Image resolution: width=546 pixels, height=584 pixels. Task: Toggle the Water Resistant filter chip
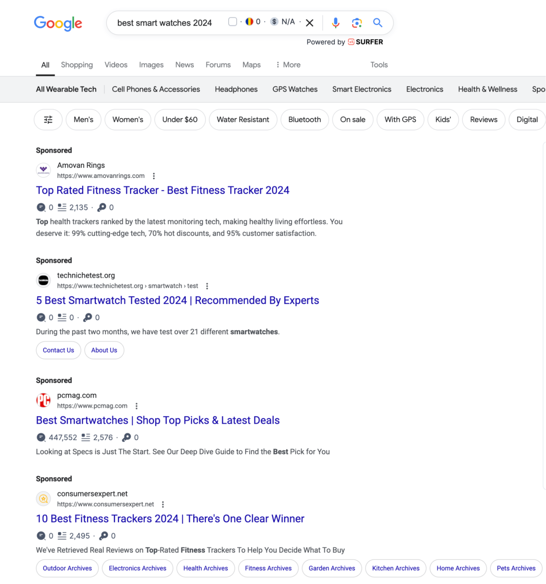(243, 119)
